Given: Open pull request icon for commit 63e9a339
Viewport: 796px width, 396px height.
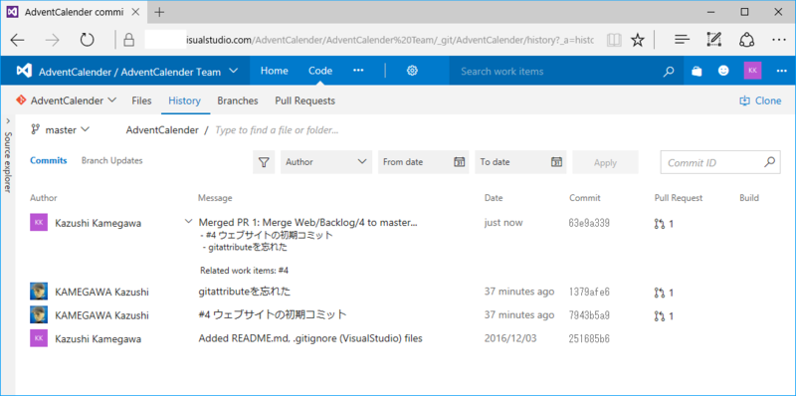Looking at the screenshot, I should (x=659, y=224).
